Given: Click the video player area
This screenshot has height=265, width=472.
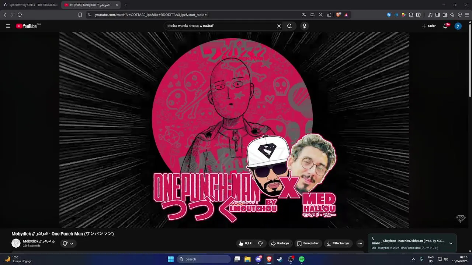Looking at the screenshot, I should coord(234,130).
